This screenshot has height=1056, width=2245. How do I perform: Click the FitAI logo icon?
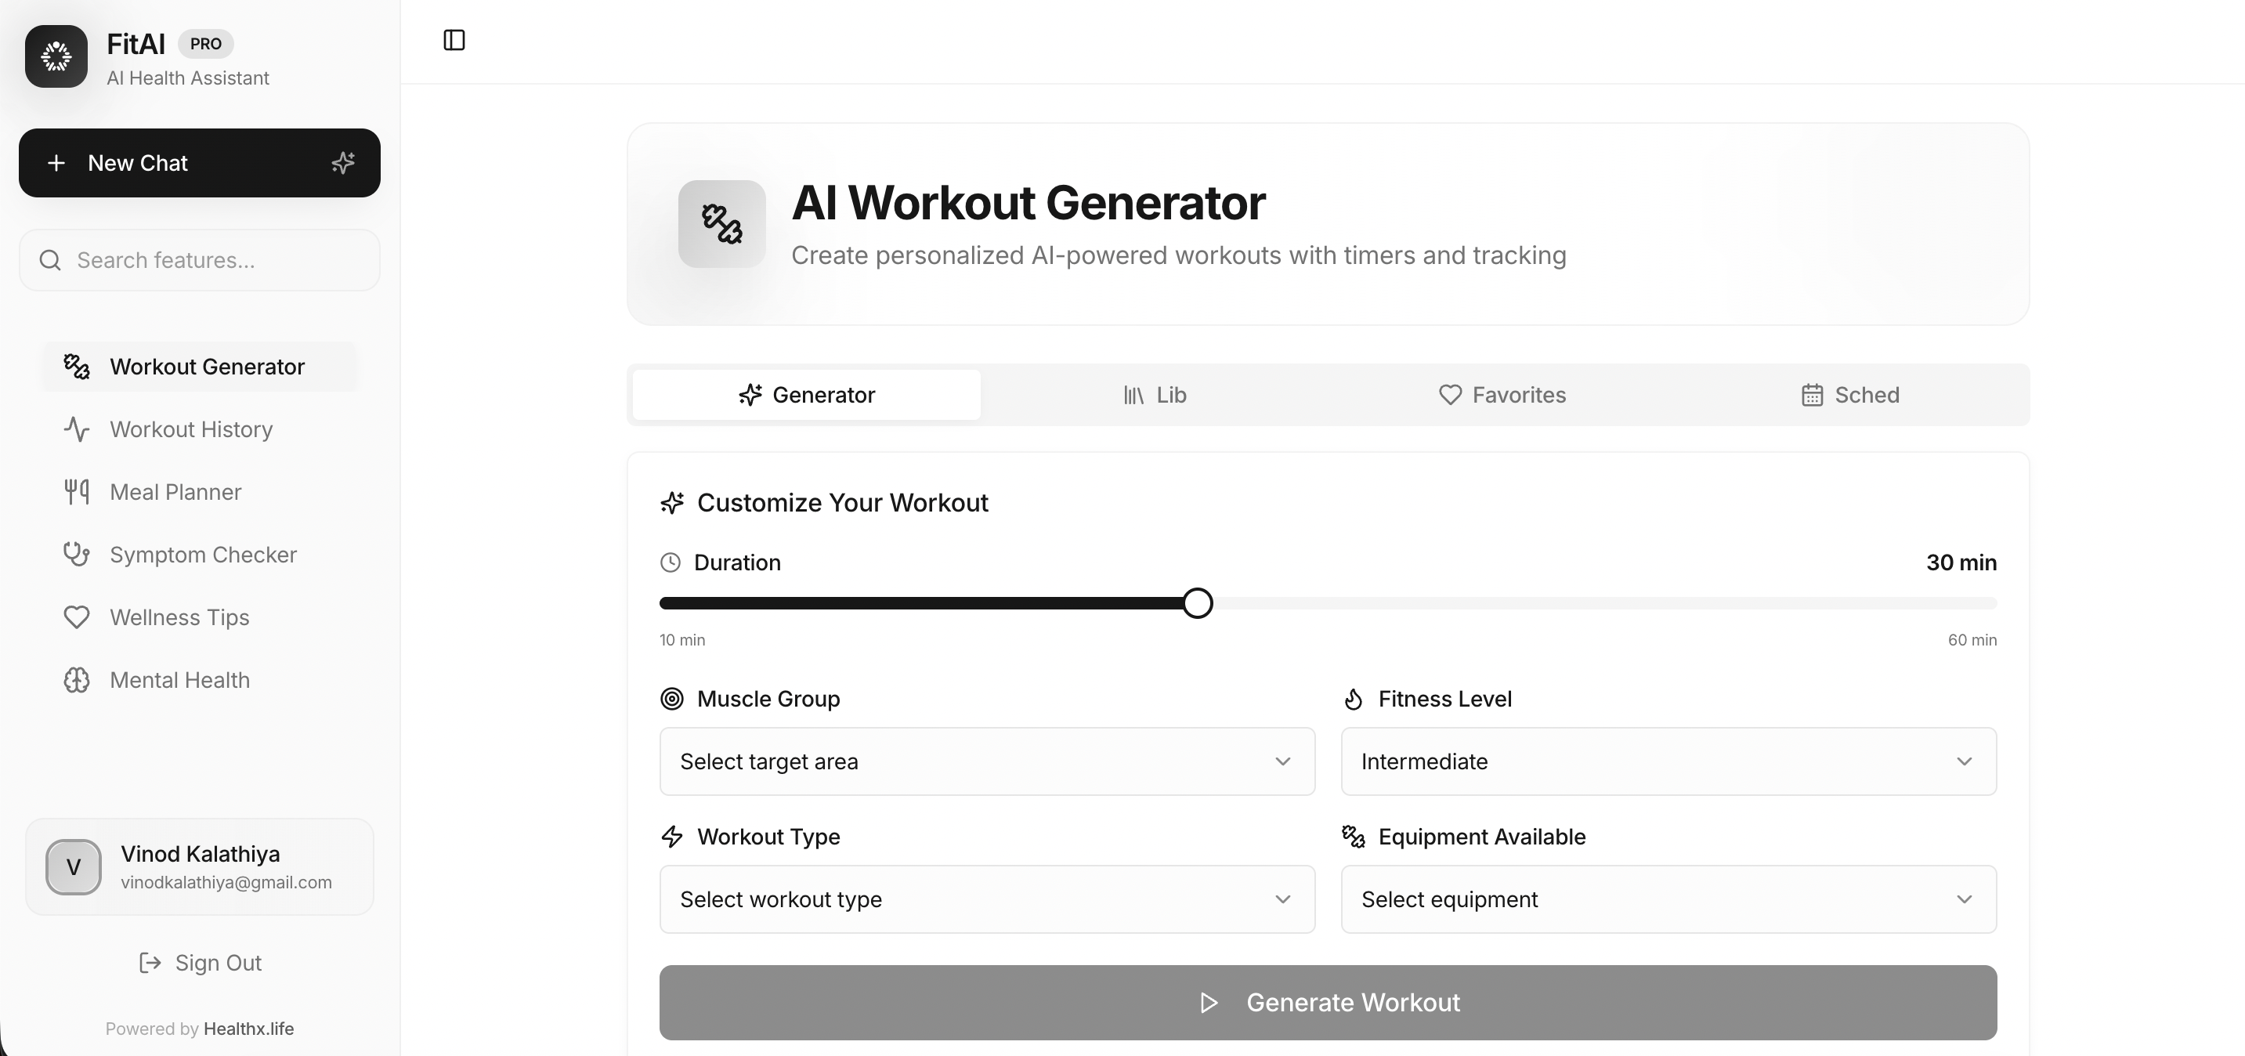(x=56, y=56)
